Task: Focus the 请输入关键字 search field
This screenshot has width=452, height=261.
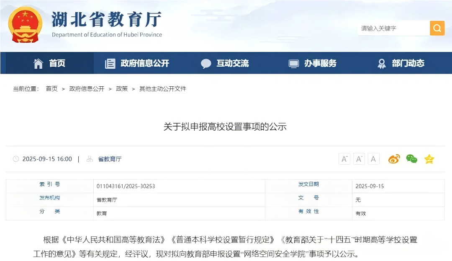Action: point(393,28)
